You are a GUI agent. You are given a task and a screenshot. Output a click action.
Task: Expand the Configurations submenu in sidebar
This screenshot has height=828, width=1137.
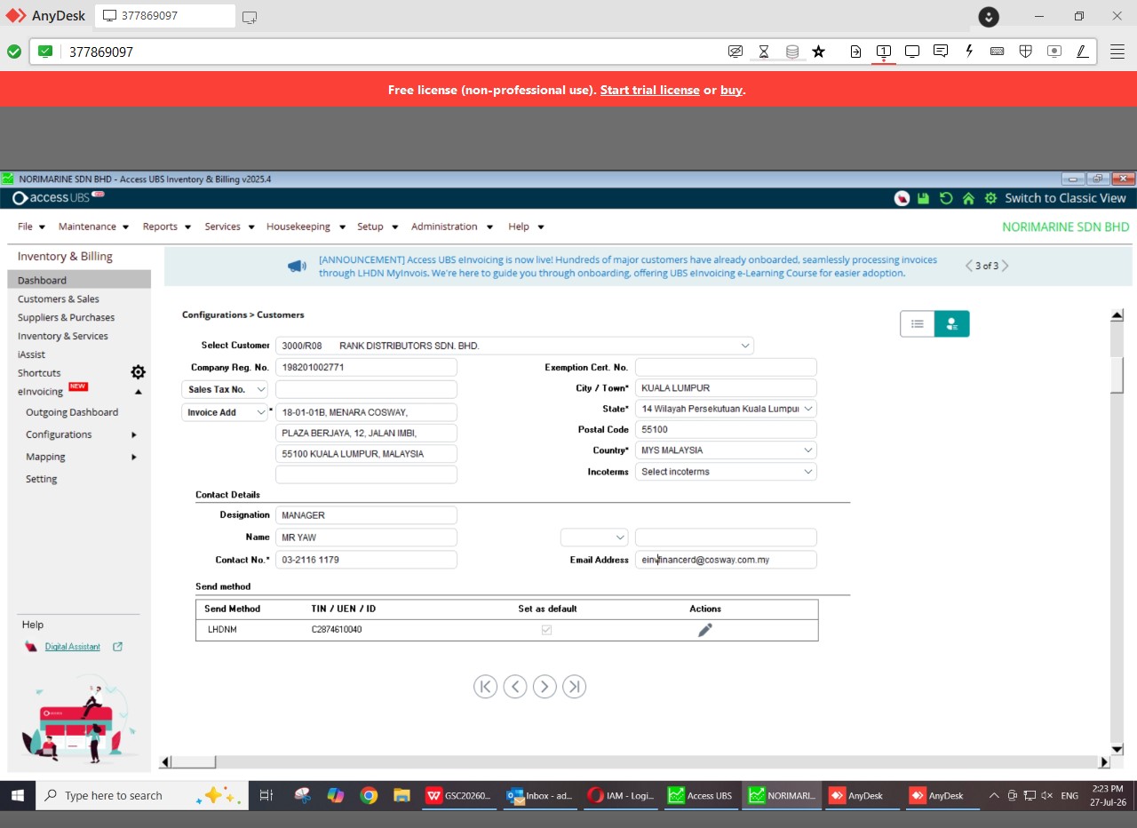click(134, 434)
